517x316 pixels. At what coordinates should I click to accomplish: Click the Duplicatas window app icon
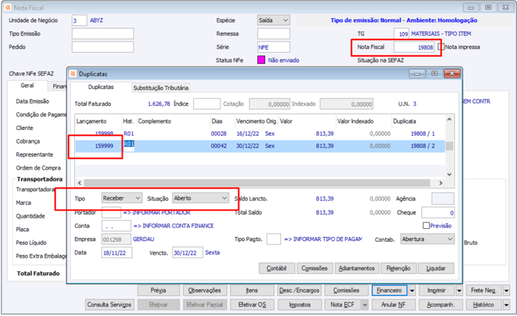(x=73, y=74)
